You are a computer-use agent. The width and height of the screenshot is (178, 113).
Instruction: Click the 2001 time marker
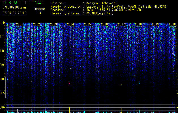click(x=20, y=24)
